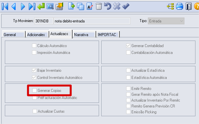Open the Adicionales tab
This screenshot has height=124, width=199.
click(x=37, y=34)
